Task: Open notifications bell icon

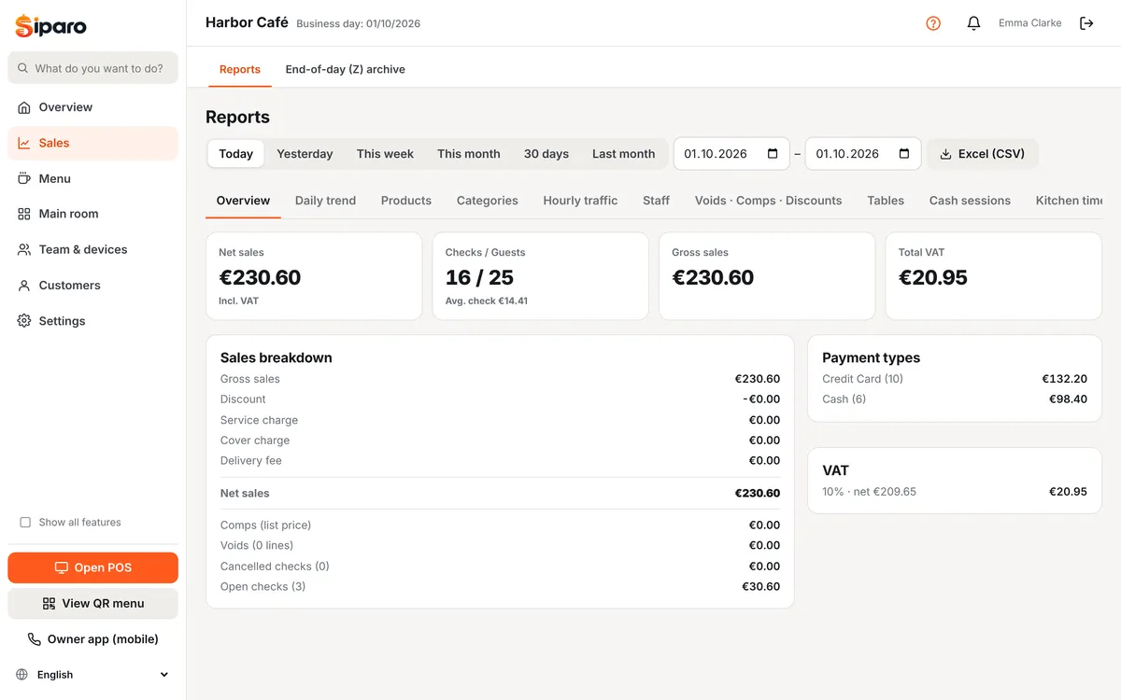Action: pos(973,23)
